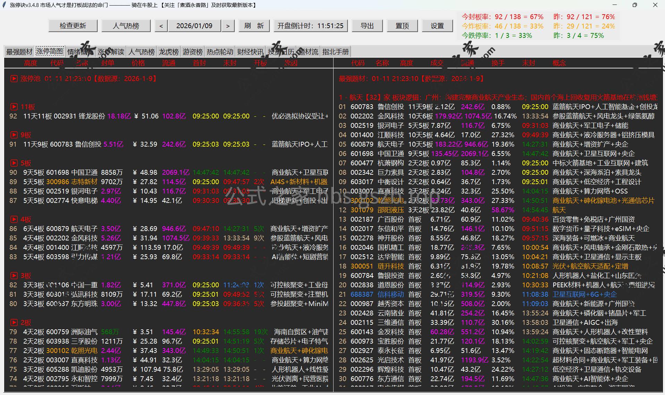Click the 3板 group icon
This screenshot has height=395, width=665.
click(x=14, y=275)
